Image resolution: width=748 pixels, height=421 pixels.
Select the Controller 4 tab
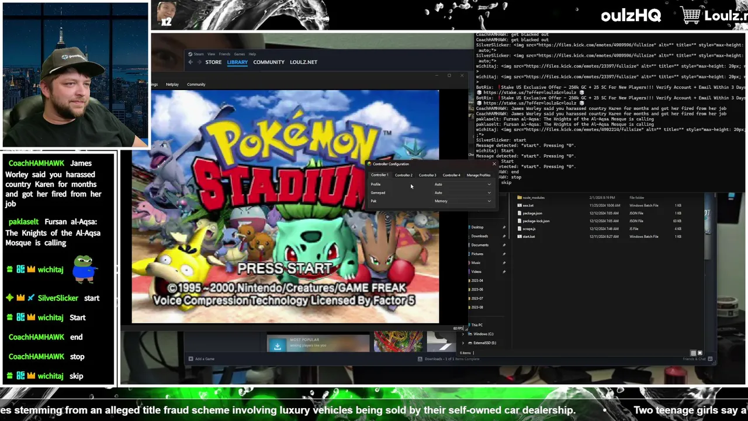(451, 175)
